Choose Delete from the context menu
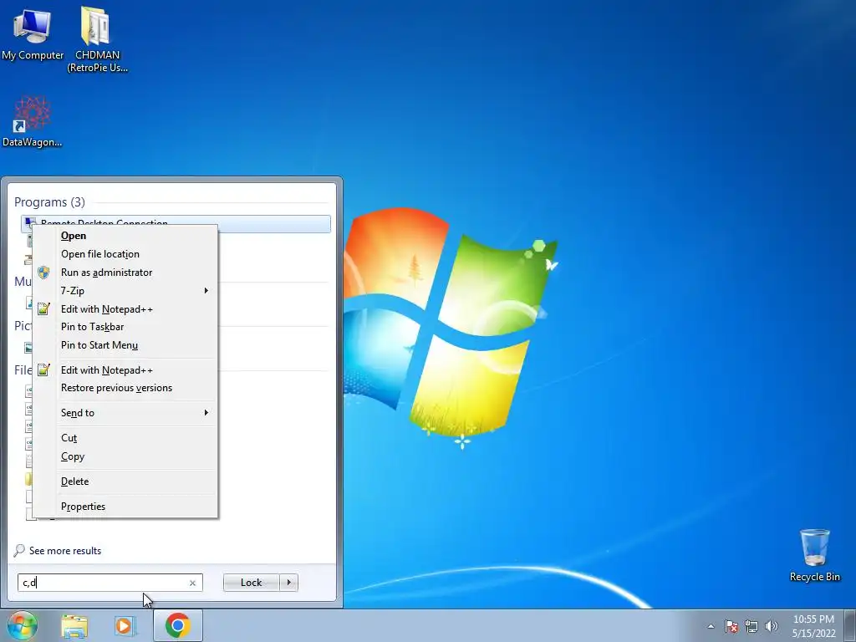Screen dimensions: 856x642 pos(125,481)
